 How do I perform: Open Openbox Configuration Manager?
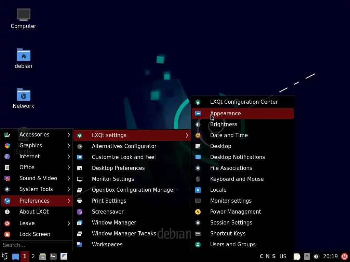[x=132, y=190]
